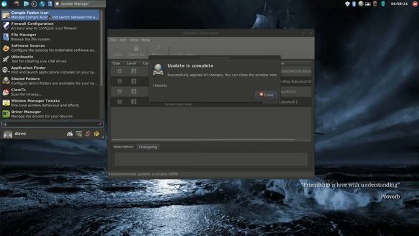Click the clock showing 04:58:24
The height and width of the screenshot is (236, 419).
pos(399,4)
